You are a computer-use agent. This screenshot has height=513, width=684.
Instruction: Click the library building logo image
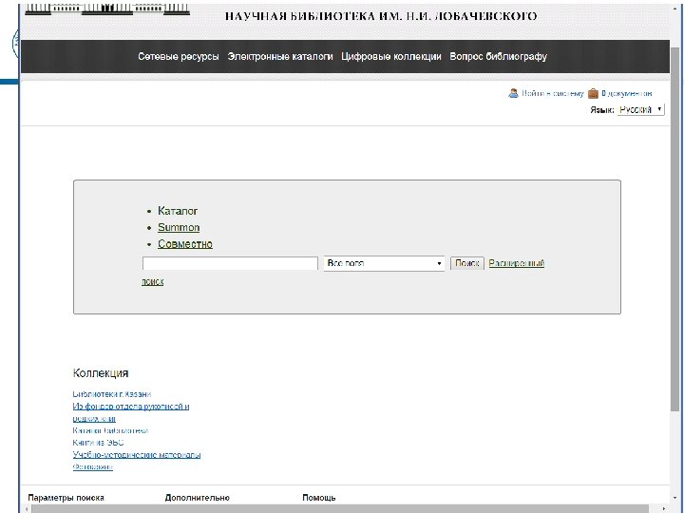(x=107, y=9)
